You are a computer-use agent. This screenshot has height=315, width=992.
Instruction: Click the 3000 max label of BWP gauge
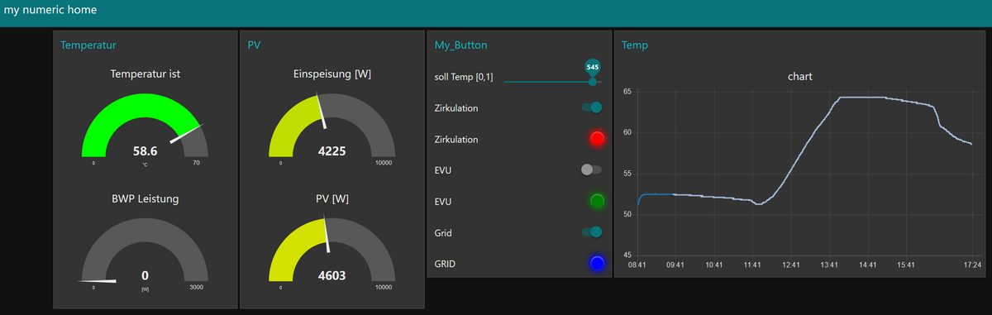[x=196, y=288]
